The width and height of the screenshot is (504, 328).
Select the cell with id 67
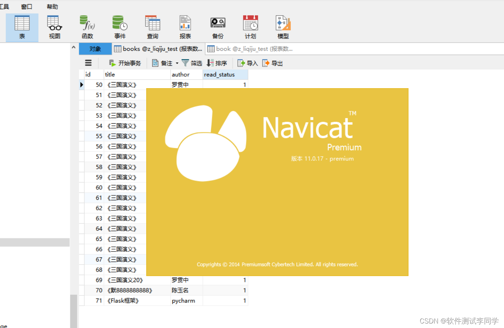coord(94,259)
